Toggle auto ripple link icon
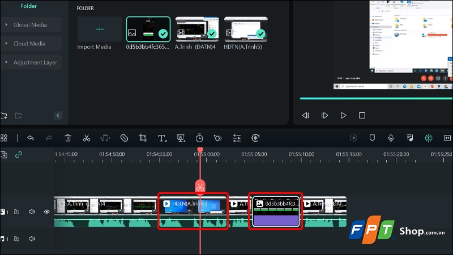The image size is (453, 255). click(x=19, y=155)
